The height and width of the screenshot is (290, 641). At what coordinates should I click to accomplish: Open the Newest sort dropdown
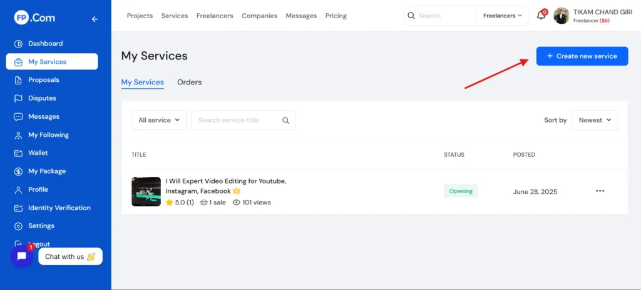[x=594, y=120]
